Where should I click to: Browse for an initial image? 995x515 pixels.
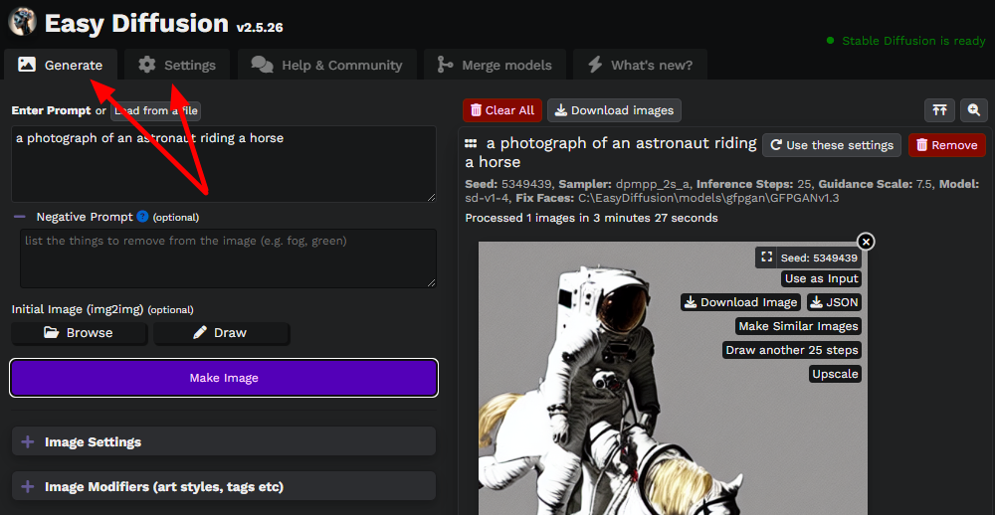point(80,333)
